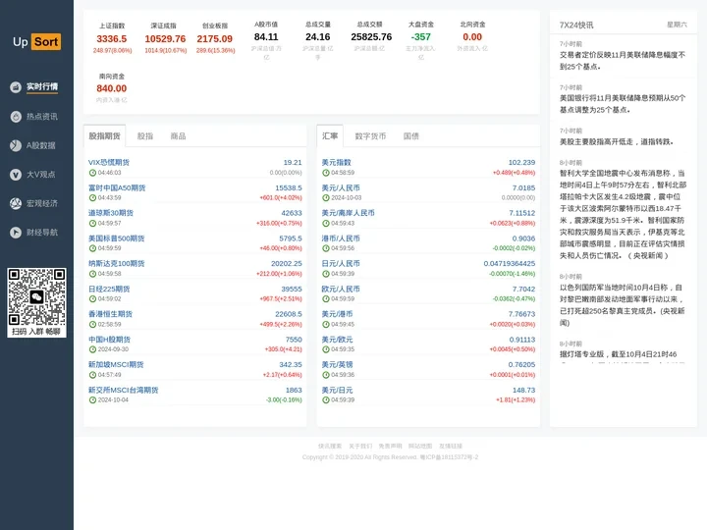Click clock icon under 欧元/人民币
The image size is (707, 530).
326,298
